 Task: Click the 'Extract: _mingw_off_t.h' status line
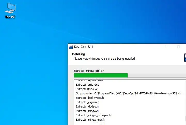click(x=89, y=71)
